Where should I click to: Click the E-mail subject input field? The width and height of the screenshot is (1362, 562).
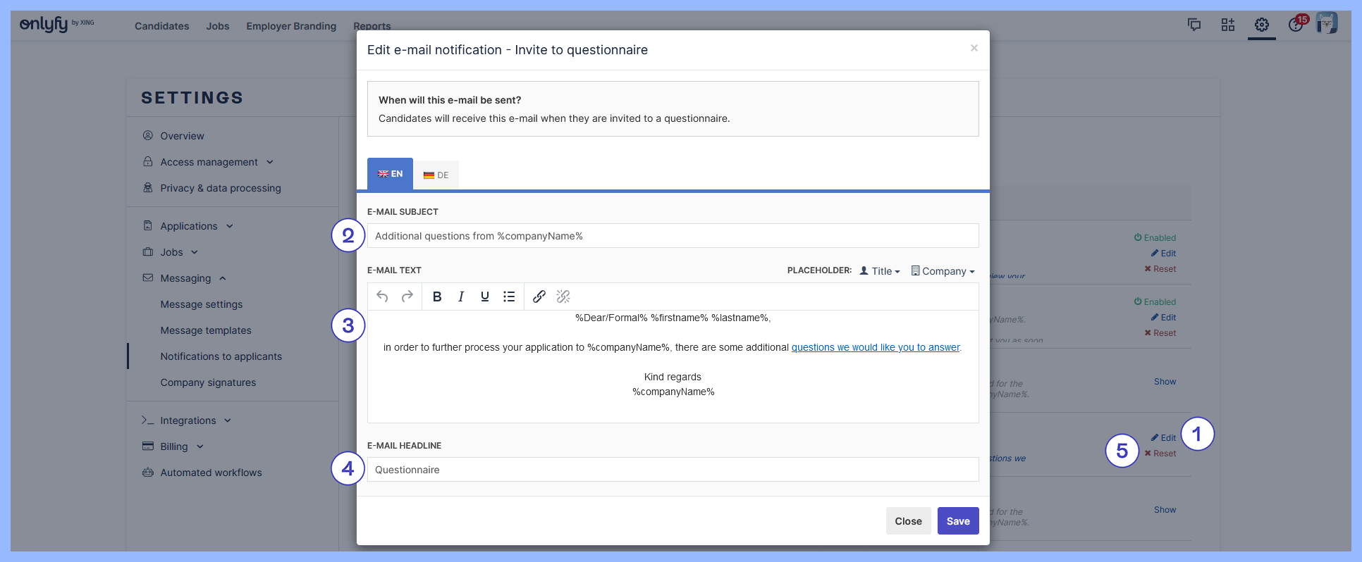click(673, 236)
